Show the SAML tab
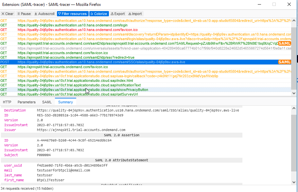This screenshot has height=192, width=298. click(x=47, y=102)
